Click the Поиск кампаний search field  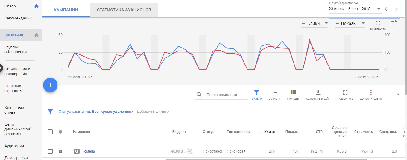pos(226,95)
